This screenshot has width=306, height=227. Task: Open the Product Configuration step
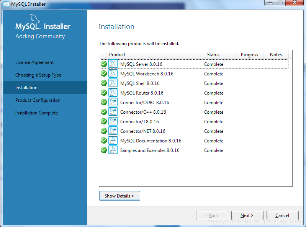pyautogui.click(x=38, y=100)
